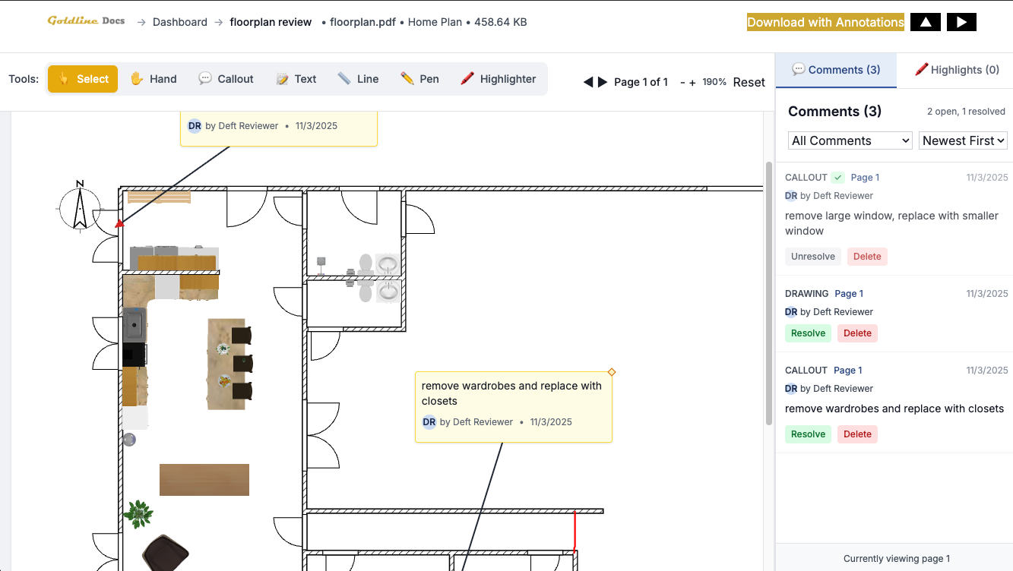Delete the drawing annotation comment
Image resolution: width=1013 pixels, height=571 pixels.
pos(857,333)
